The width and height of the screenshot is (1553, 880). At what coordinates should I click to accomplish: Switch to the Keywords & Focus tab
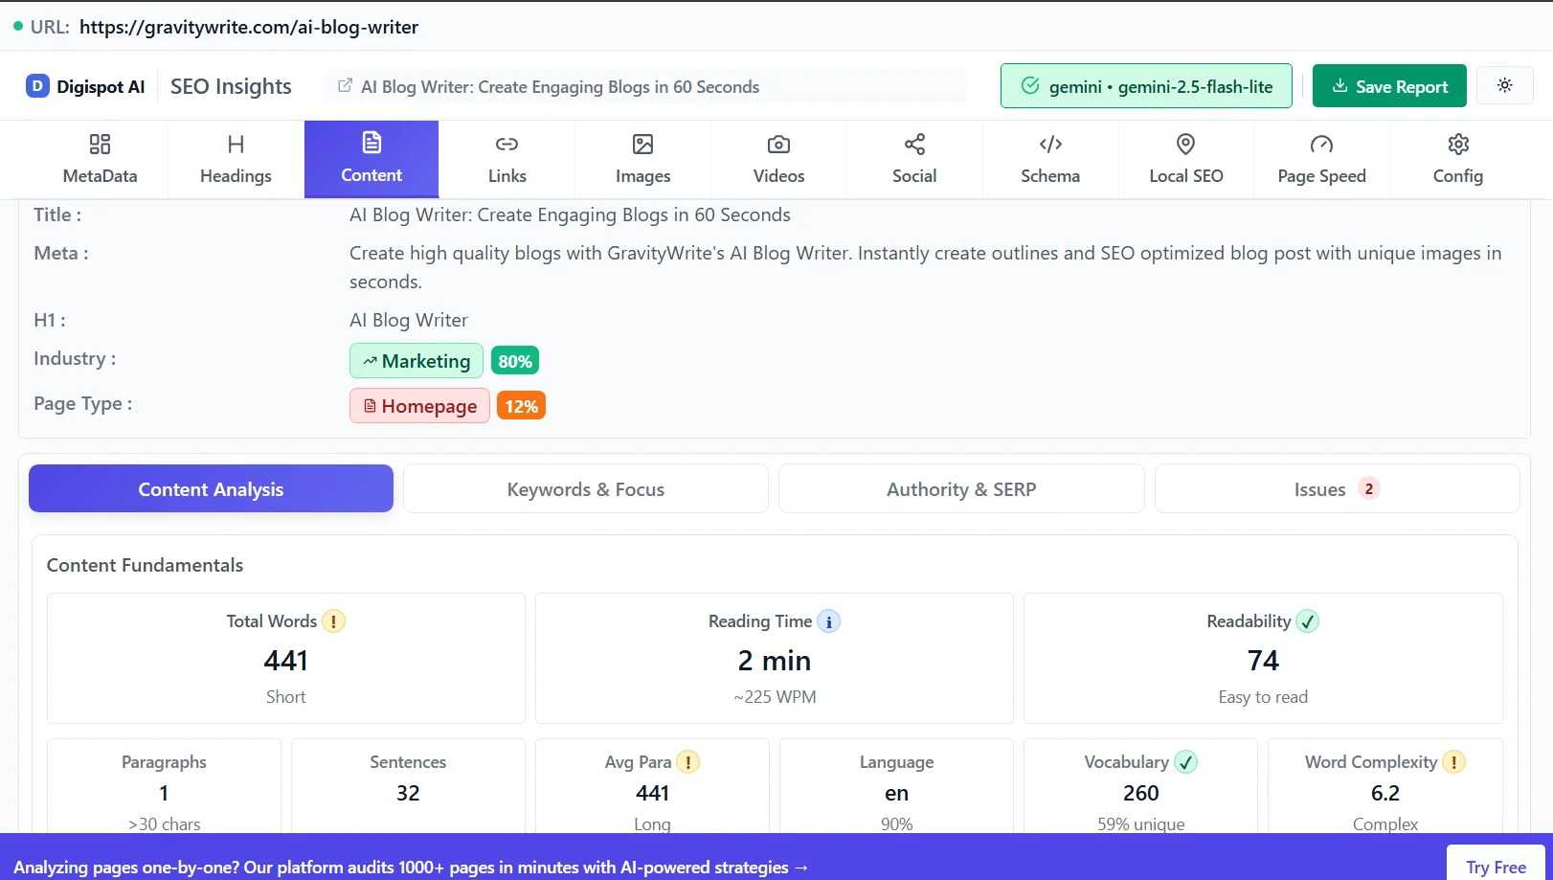coord(585,488)
